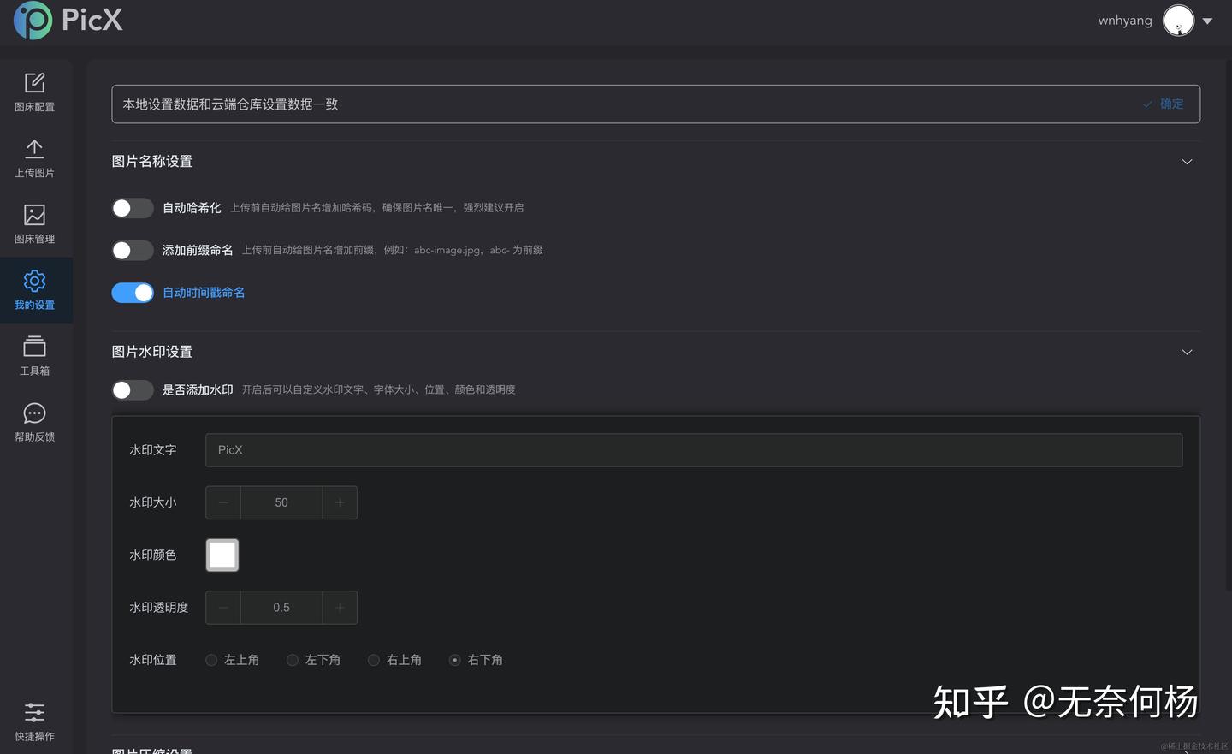Image resolution: width=1232 pixels, height=754 pixels.
Task: Click the PicX logo in the header
Action: 68,20
